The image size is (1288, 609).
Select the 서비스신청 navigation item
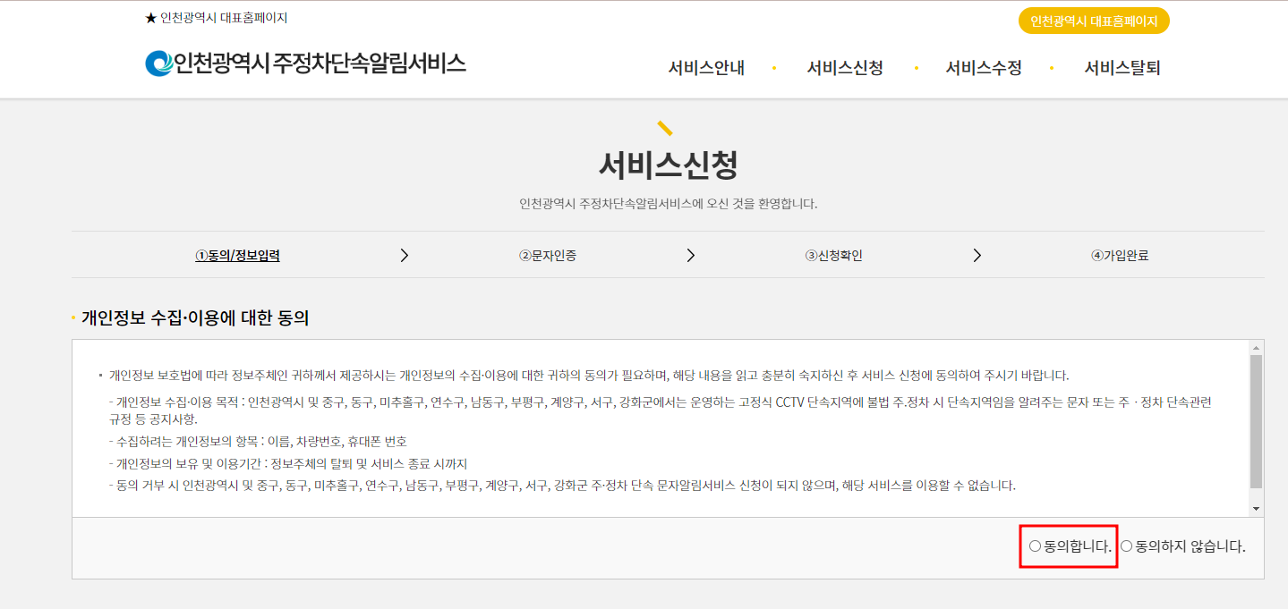844,67
